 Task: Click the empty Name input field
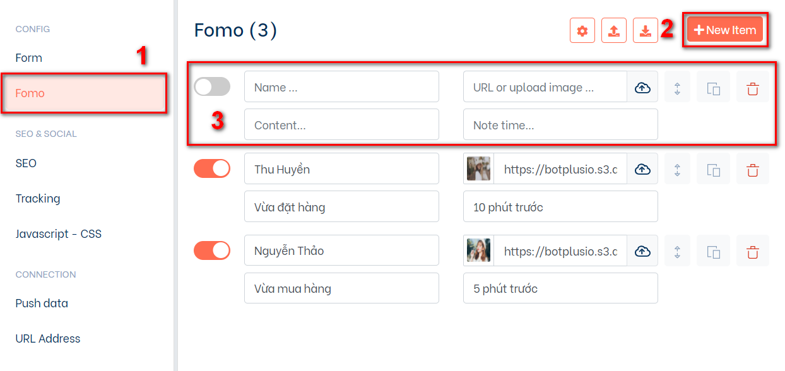click(341, 87)
